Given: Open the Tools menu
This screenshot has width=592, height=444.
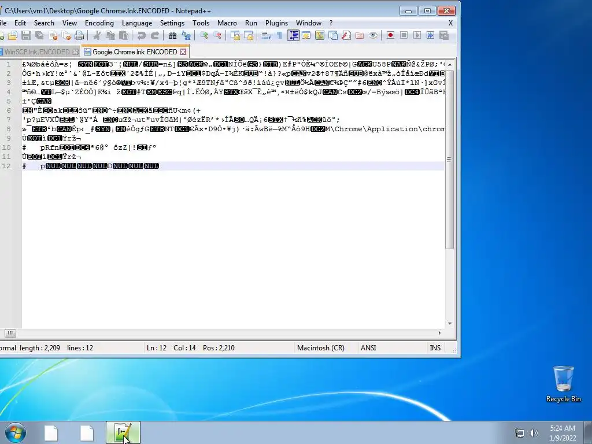Looking at the screenshot, I should [201, 23].
